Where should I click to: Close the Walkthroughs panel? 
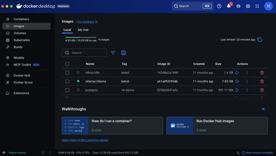263,109
